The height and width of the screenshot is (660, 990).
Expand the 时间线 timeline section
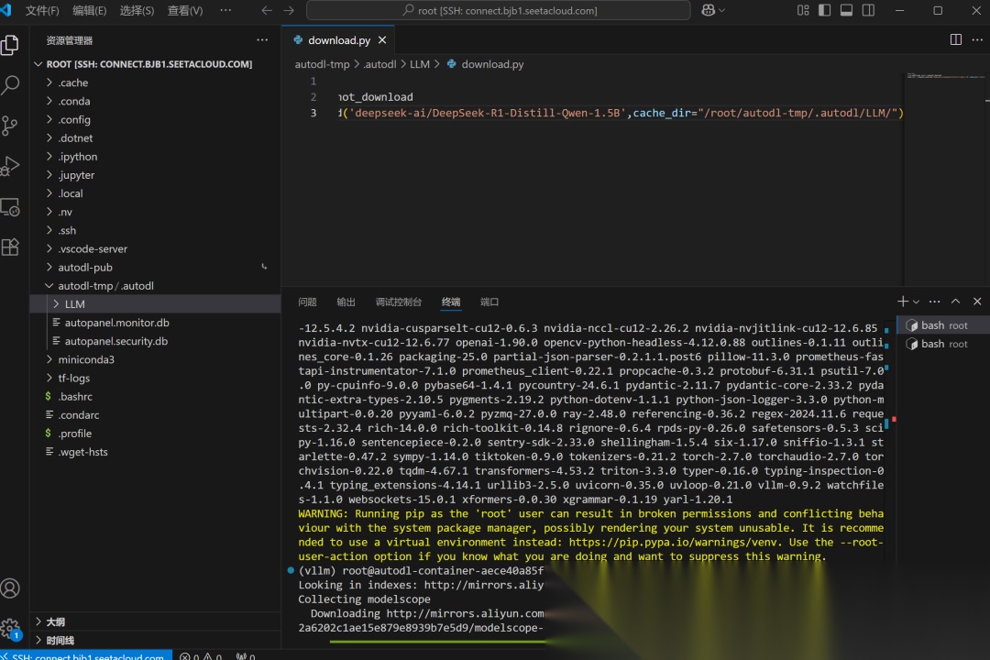pos(155,640)
